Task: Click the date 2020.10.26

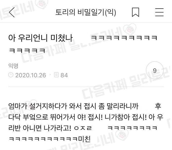Action: tap(31, 75)
